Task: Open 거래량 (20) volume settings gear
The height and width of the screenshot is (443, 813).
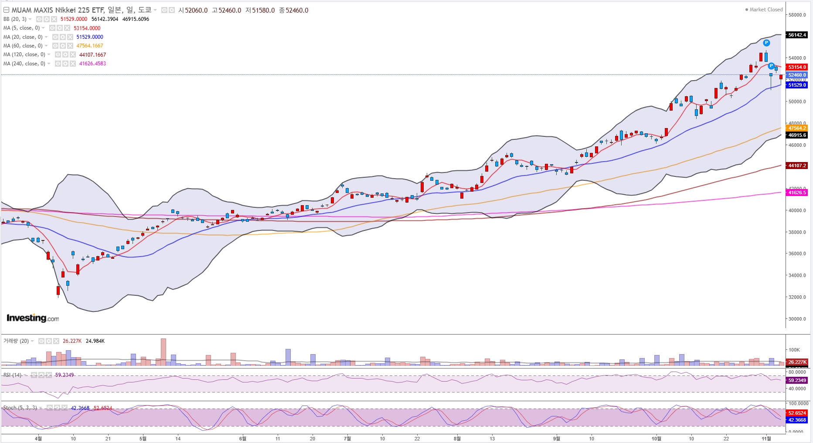Action: tap(49, 341)
